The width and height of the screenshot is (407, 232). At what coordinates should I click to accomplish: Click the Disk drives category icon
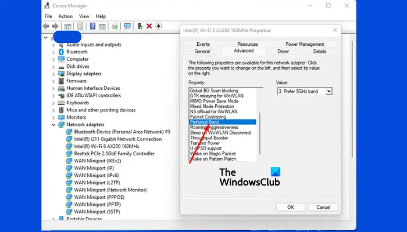pyautogui.click(x=61, y=67)
